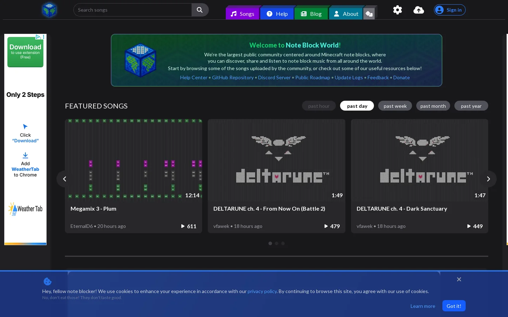Click the green Download ad button

[x=25, y=52]
